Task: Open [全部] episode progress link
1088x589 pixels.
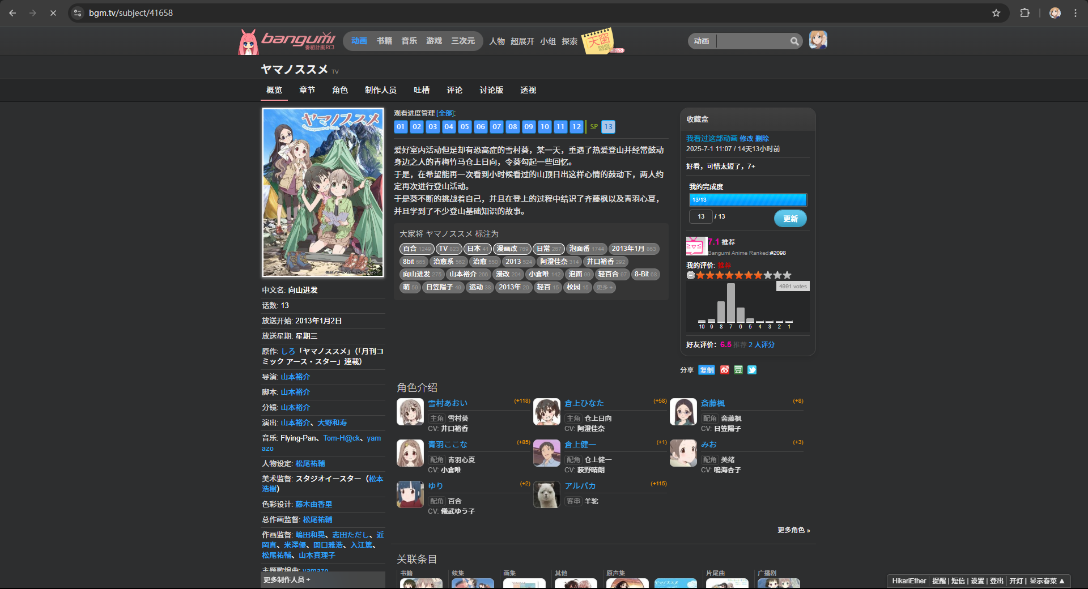Action: pyautogui.click(x=445, y=113)
